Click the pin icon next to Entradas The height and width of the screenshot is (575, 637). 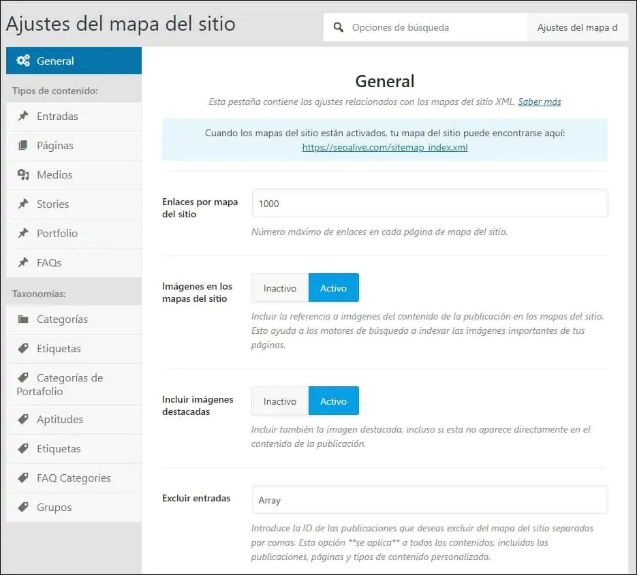[23, 116]
